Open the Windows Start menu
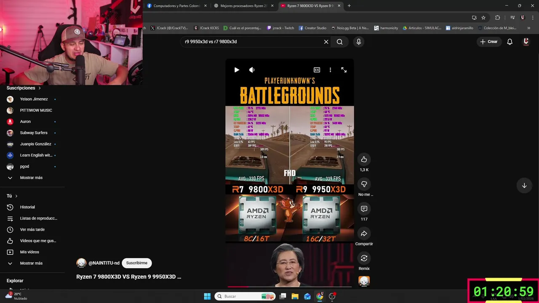This screenshot has width=539, height=303. 207,296
